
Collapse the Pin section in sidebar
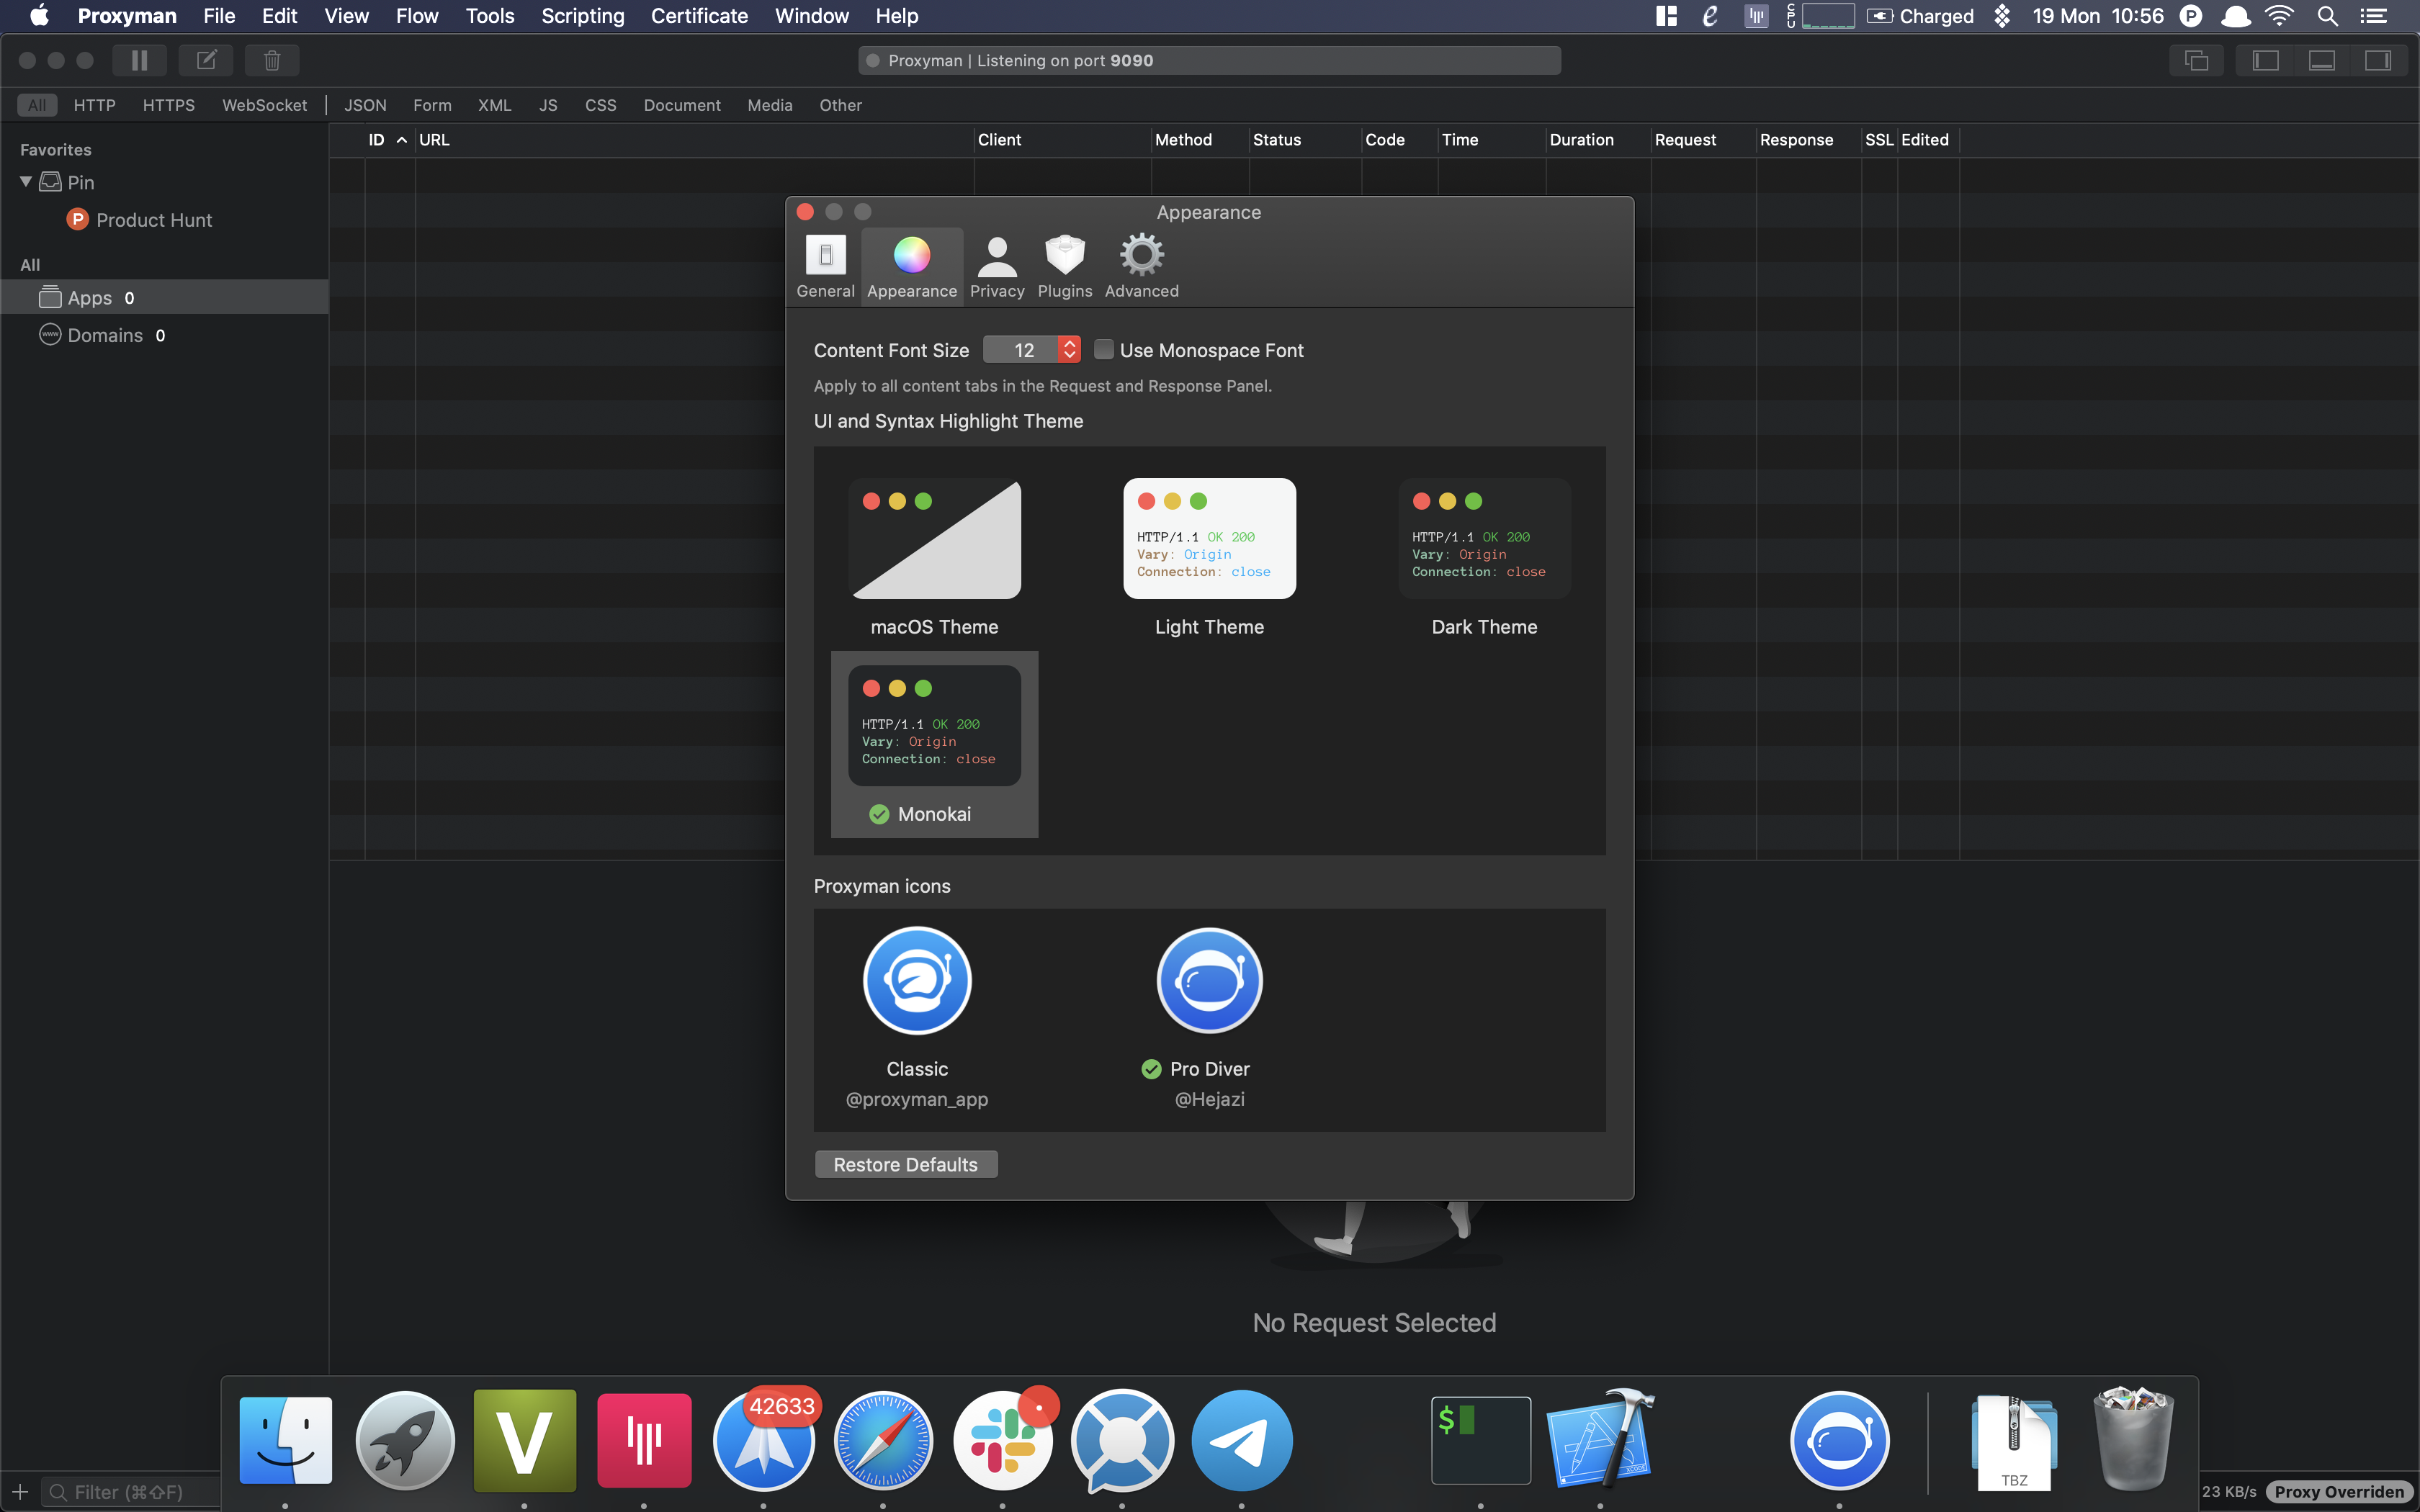[x=25, y=181]
